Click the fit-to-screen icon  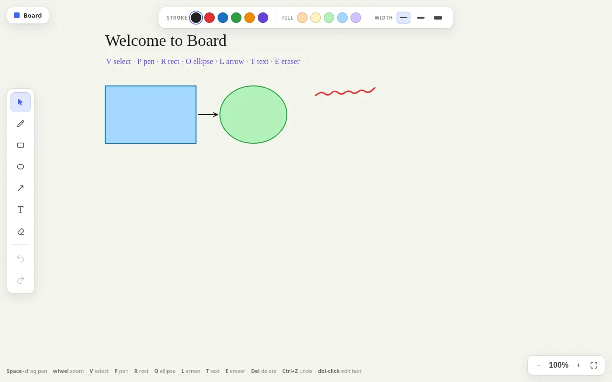594,365
